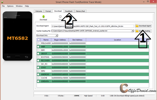Click the End Address column header

[x=77, y=40]
